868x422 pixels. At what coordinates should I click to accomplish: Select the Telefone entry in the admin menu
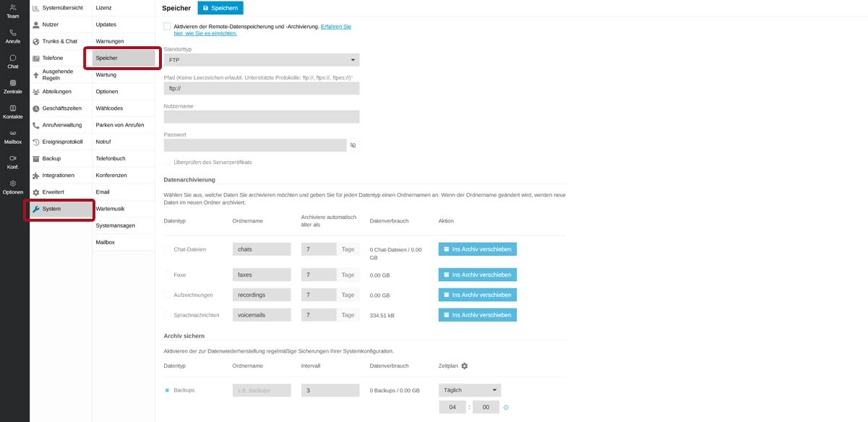(x=61, y=58)
